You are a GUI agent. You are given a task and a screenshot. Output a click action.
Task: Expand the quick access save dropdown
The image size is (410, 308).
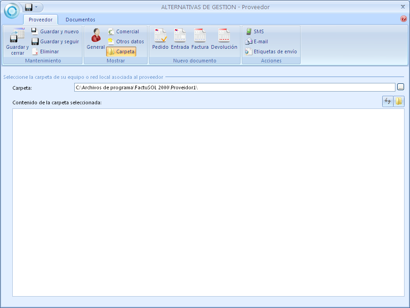tap(36, 7)
